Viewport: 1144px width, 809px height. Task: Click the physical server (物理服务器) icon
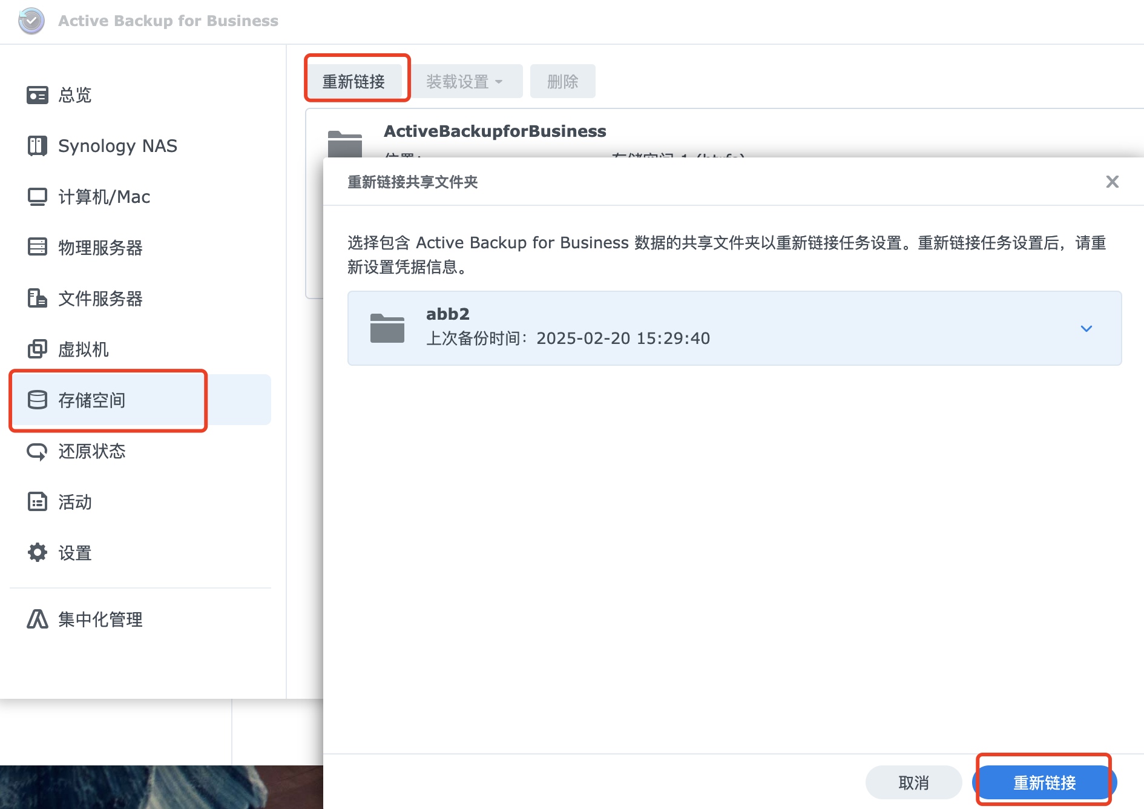38,247
